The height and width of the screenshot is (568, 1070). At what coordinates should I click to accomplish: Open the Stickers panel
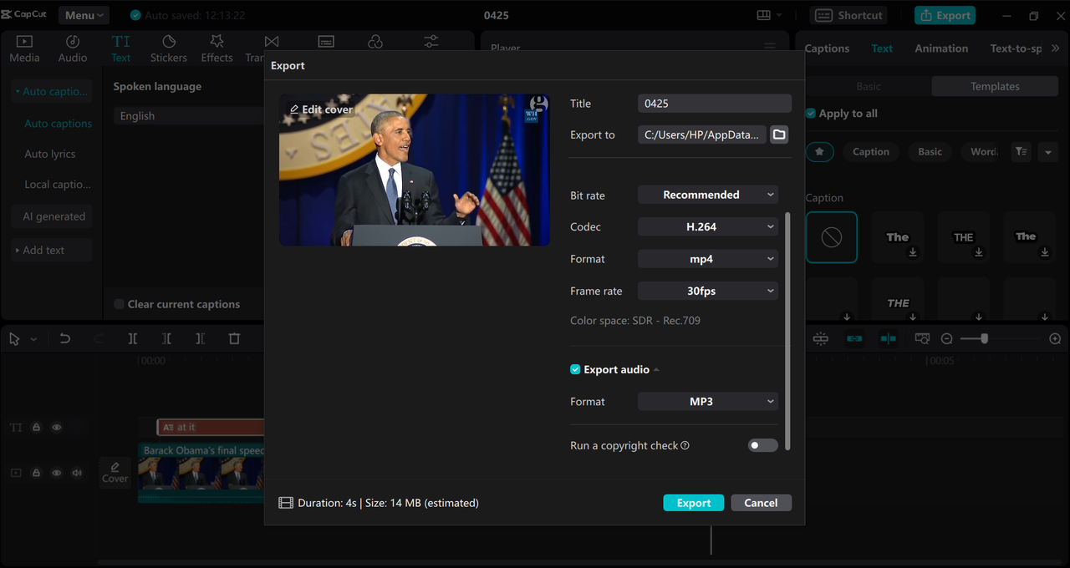(169, 48)
